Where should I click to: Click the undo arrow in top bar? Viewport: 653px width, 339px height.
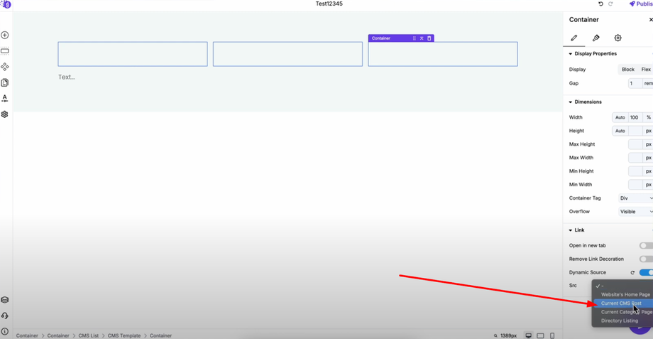pos(600,4)
